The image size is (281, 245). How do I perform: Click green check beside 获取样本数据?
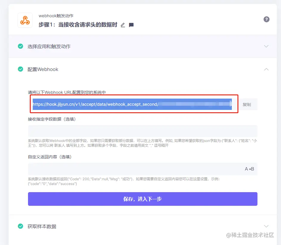click(x=21, y=226)
